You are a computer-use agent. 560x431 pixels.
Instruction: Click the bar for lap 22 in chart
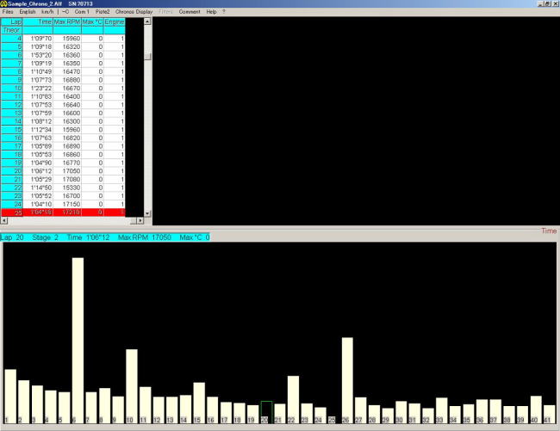point(293,400)
